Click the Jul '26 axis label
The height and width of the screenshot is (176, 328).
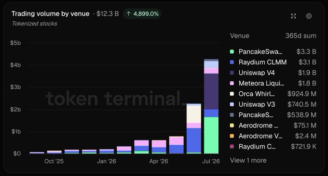[x=211, y=161]
